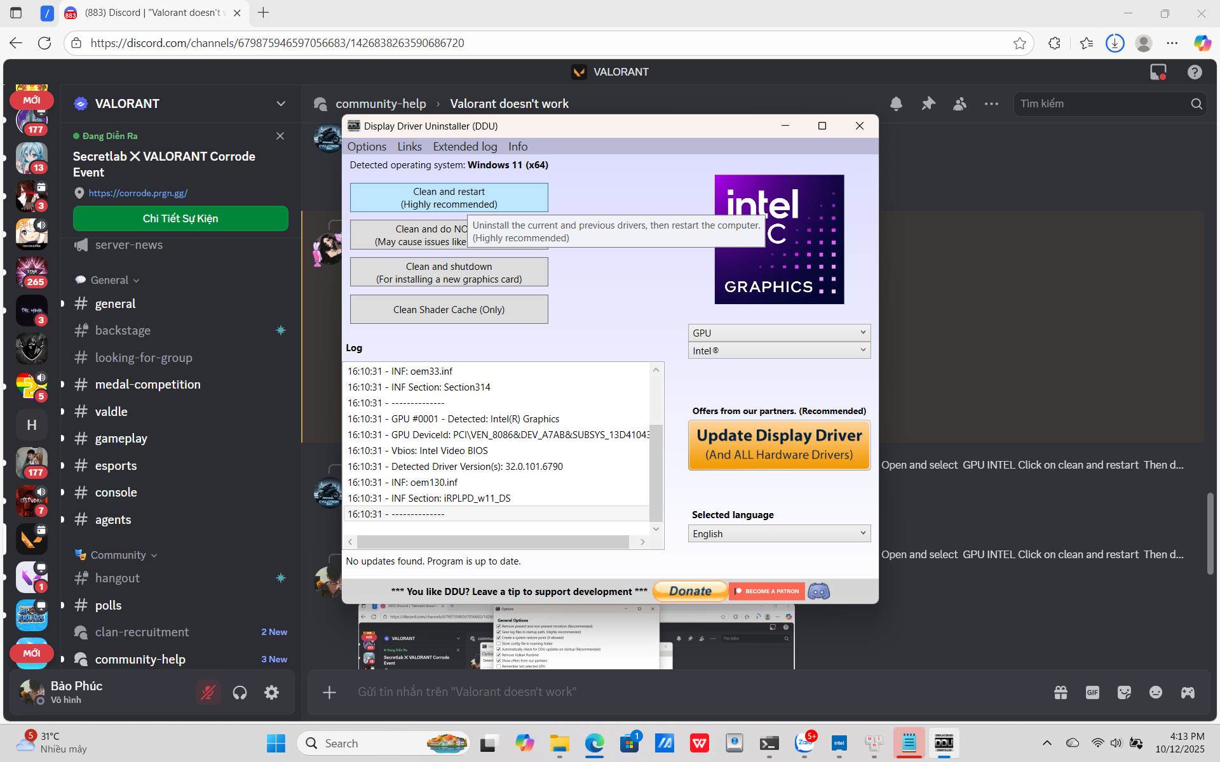The height and width of the screenshot is (762, 1220).
Task: Open Discord user settings gear
Action: tap(271, 692)
